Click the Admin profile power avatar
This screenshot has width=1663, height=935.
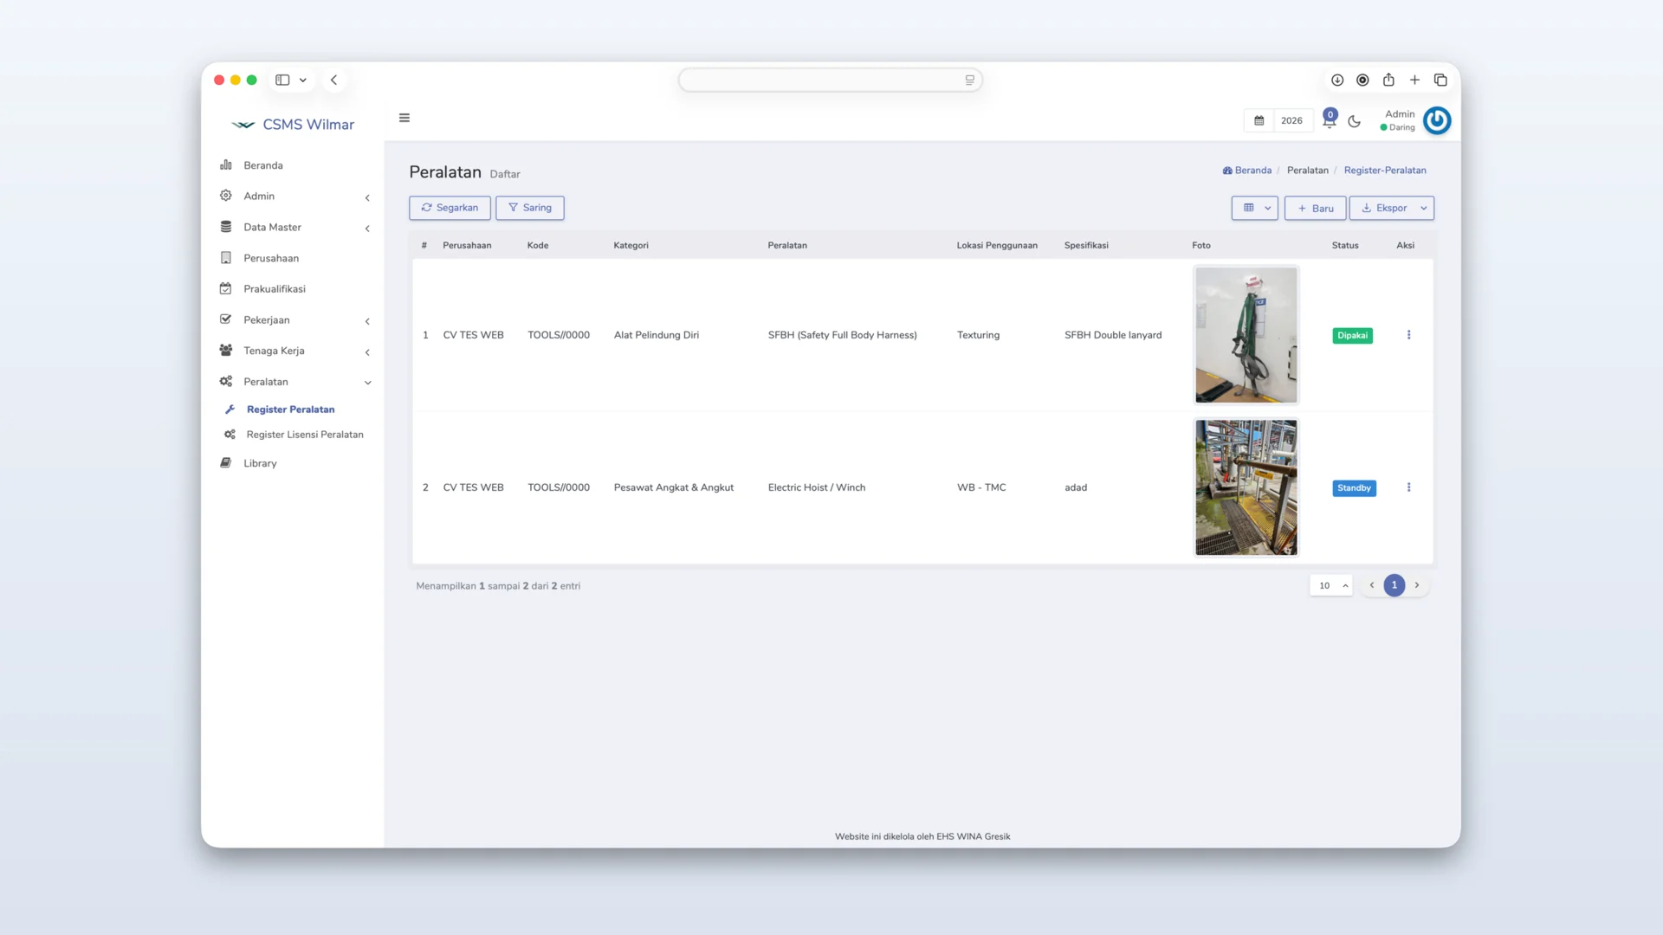click(1437, 120)
